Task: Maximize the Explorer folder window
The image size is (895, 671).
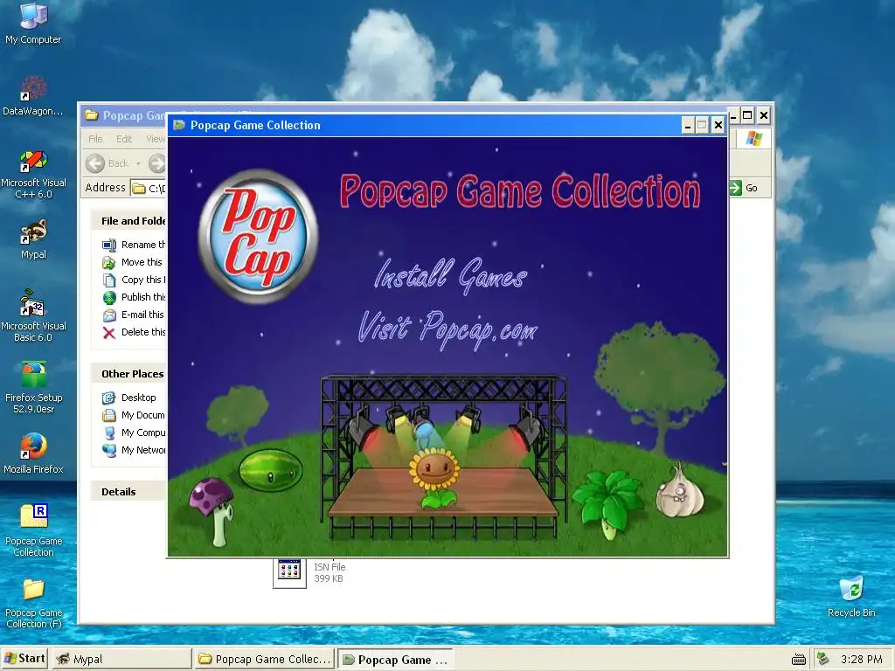Action: coord(747,116)
